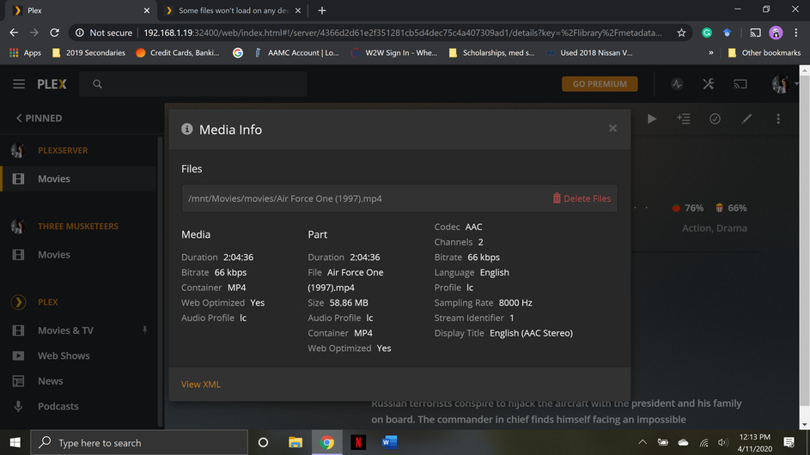Play the movie with the play icon
Viewport: 810px width, 455px height.
point(652,118)
